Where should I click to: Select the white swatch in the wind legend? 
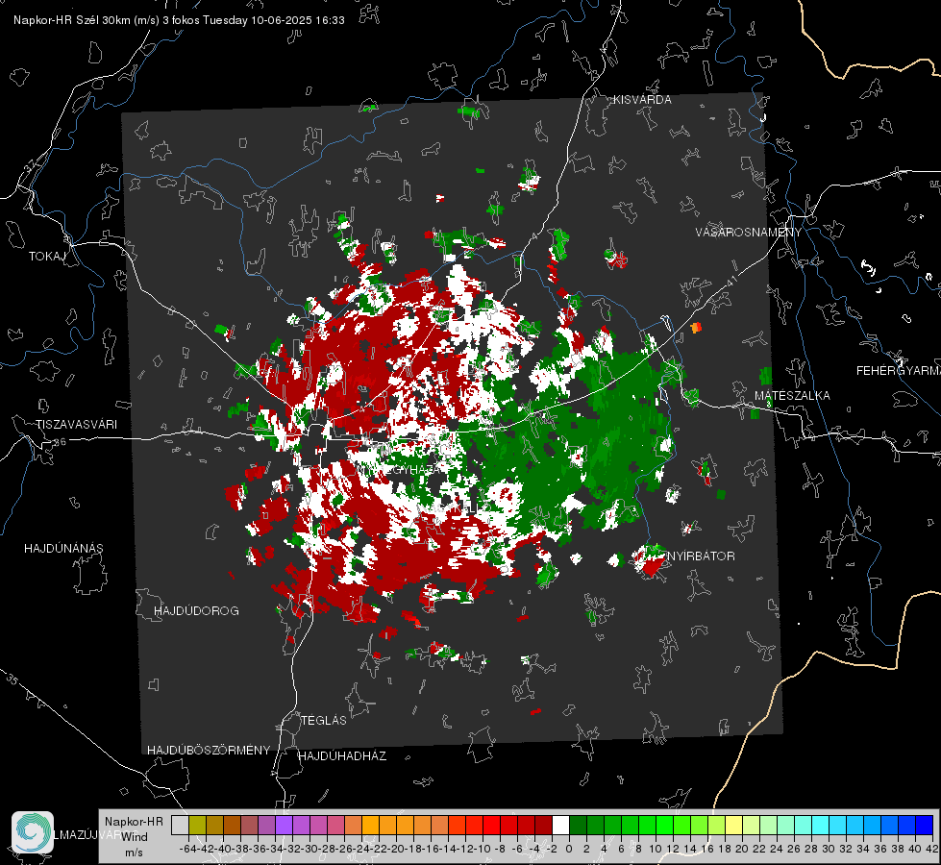pyautogui.click(x=560, y=826)
